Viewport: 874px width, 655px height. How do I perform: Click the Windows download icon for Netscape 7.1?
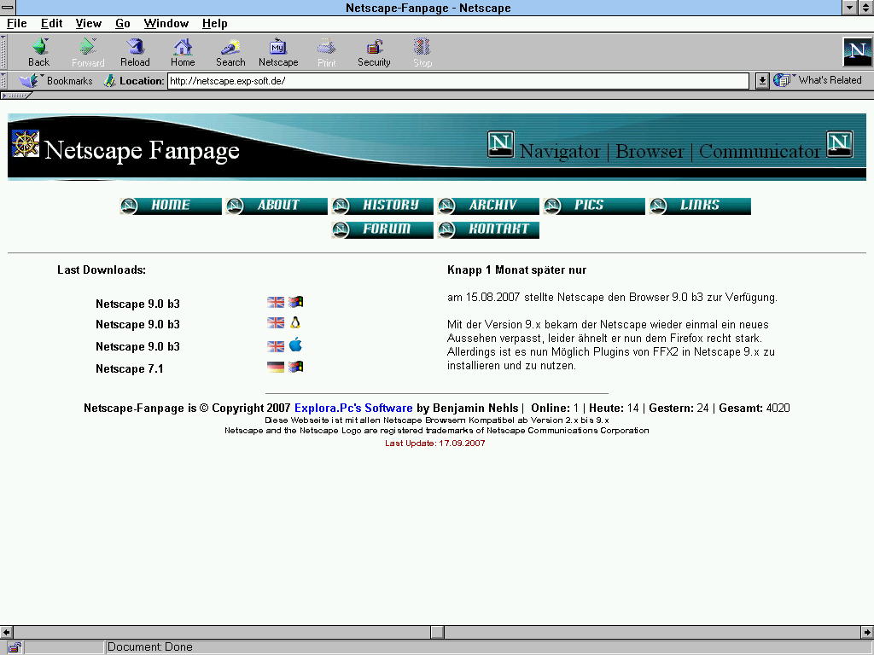(296, 367)
